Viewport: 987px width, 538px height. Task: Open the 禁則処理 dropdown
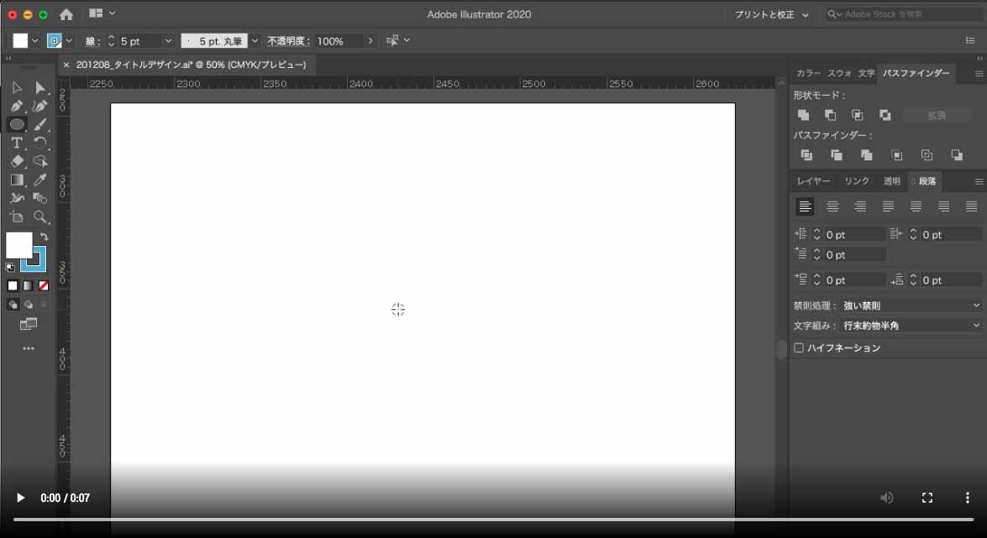[911, 306]
